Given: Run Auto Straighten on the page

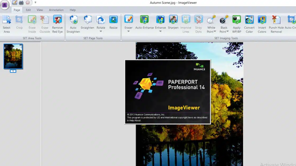Looking at the screenshot, I should pyautogui.click(x=73, y=24).
